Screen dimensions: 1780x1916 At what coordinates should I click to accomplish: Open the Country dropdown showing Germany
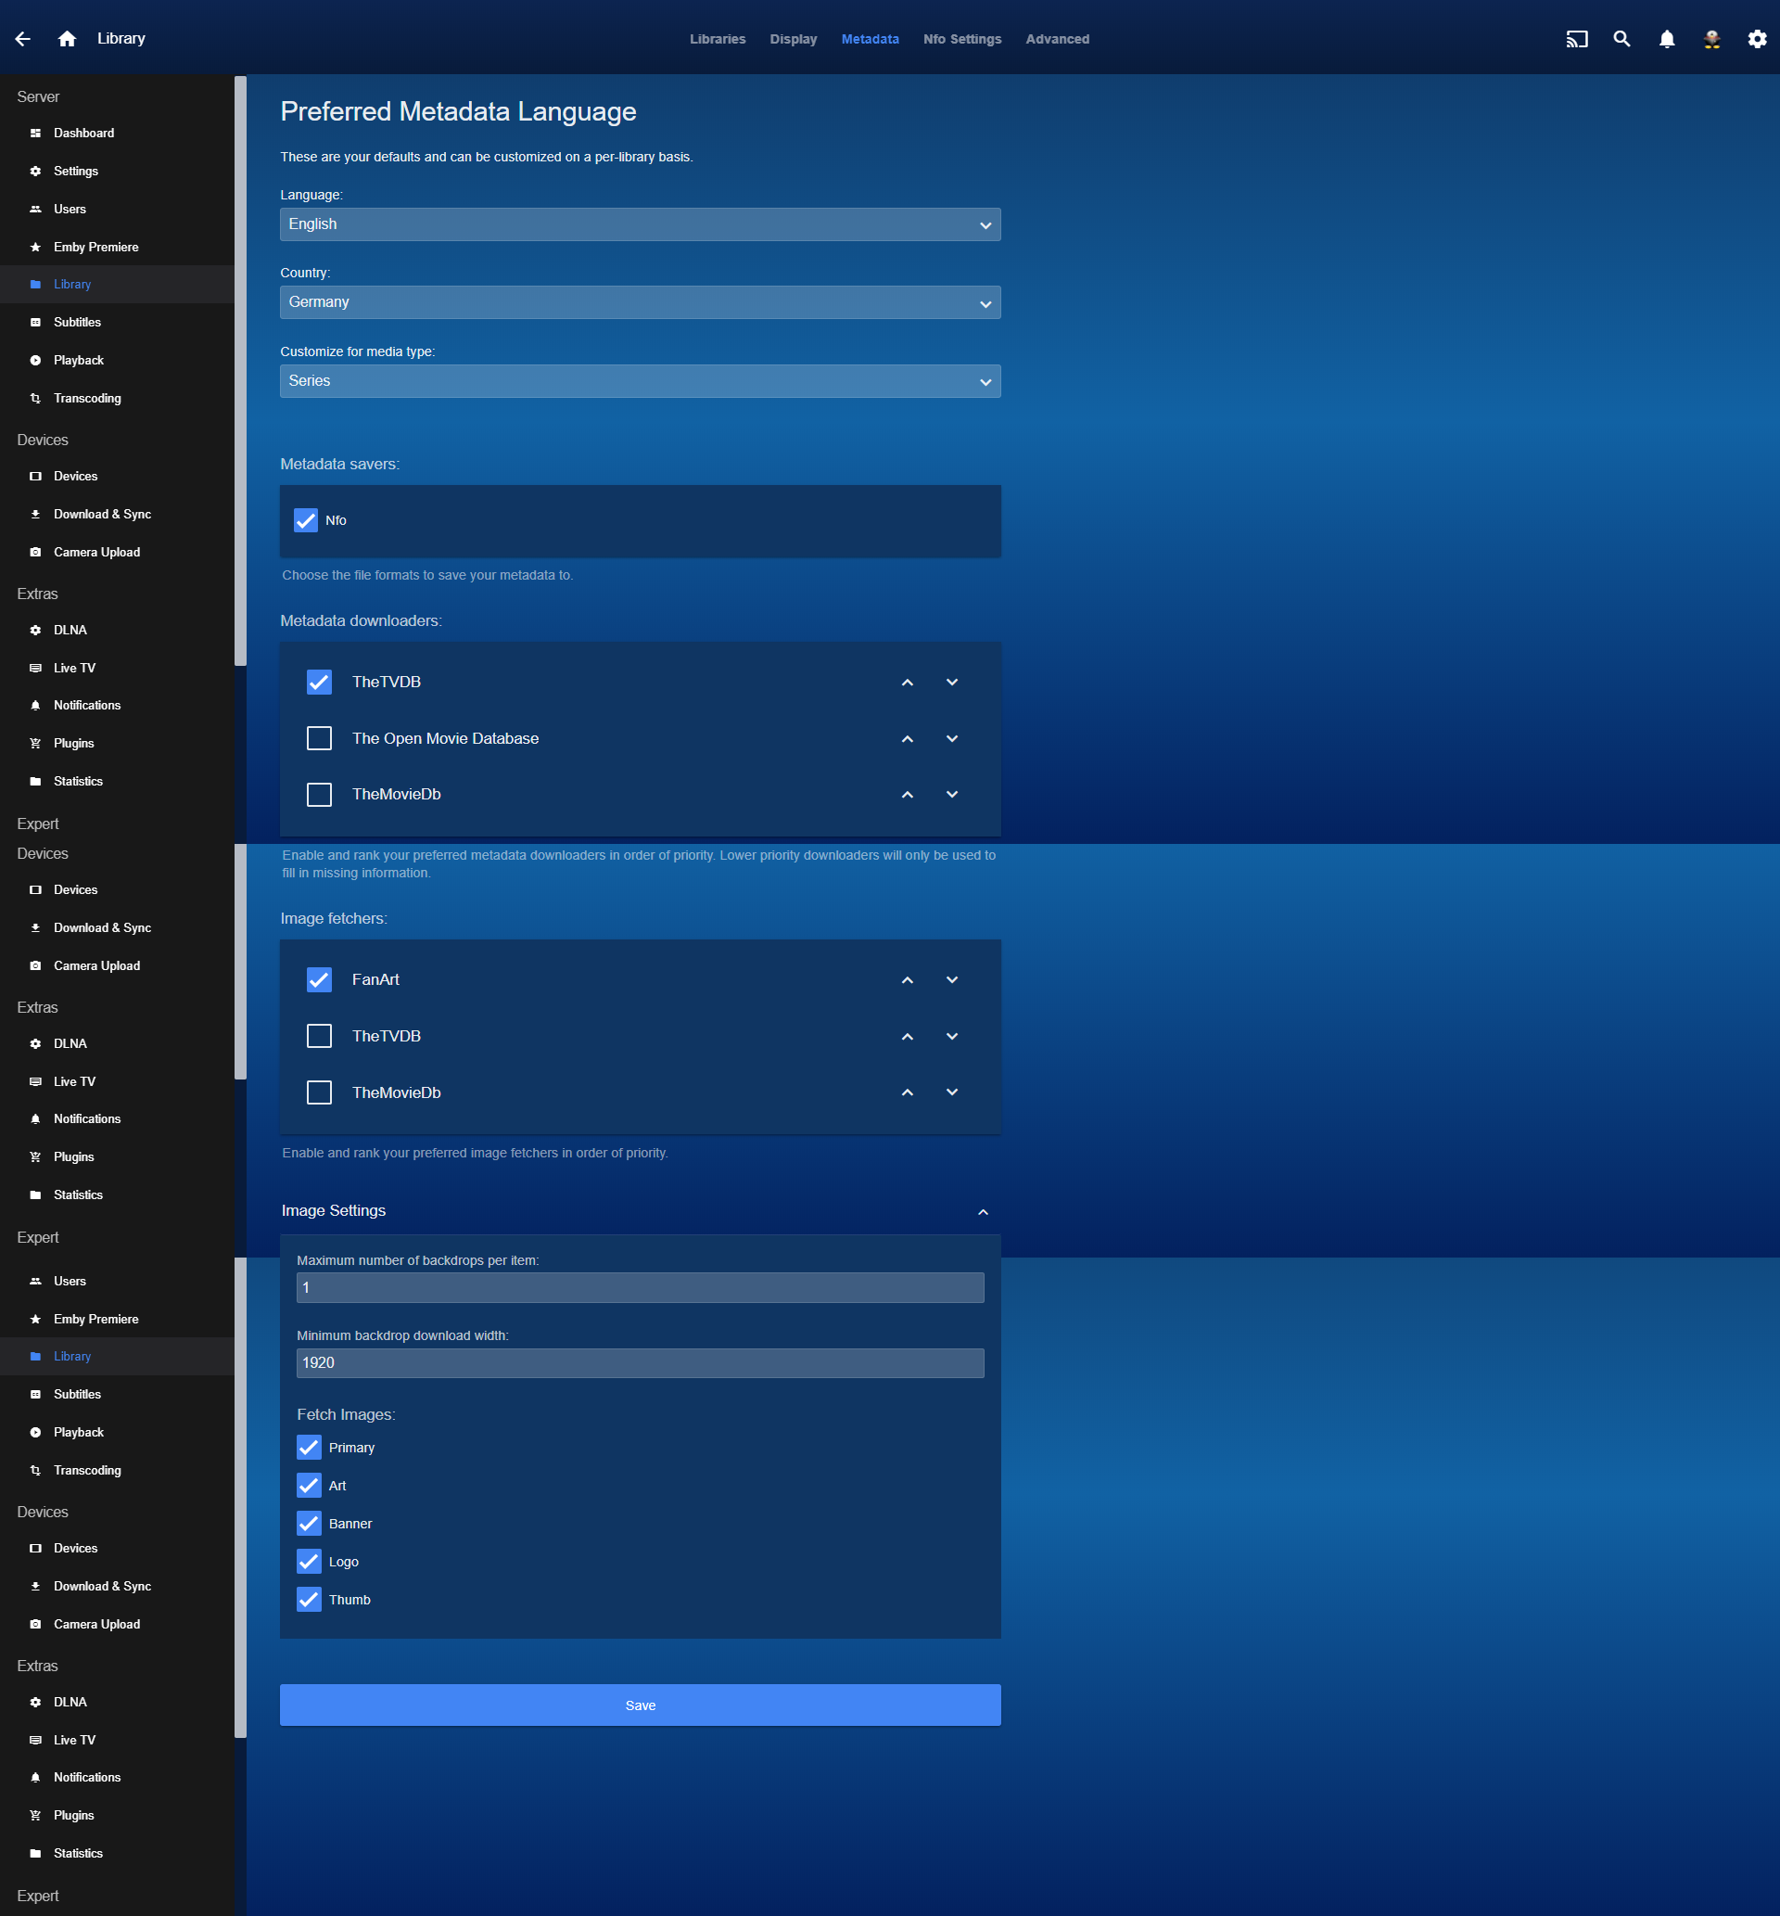[641, 302]
